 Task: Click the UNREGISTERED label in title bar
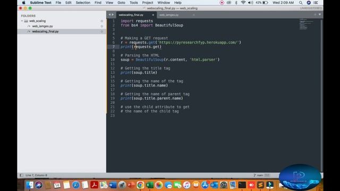(311, 8)
